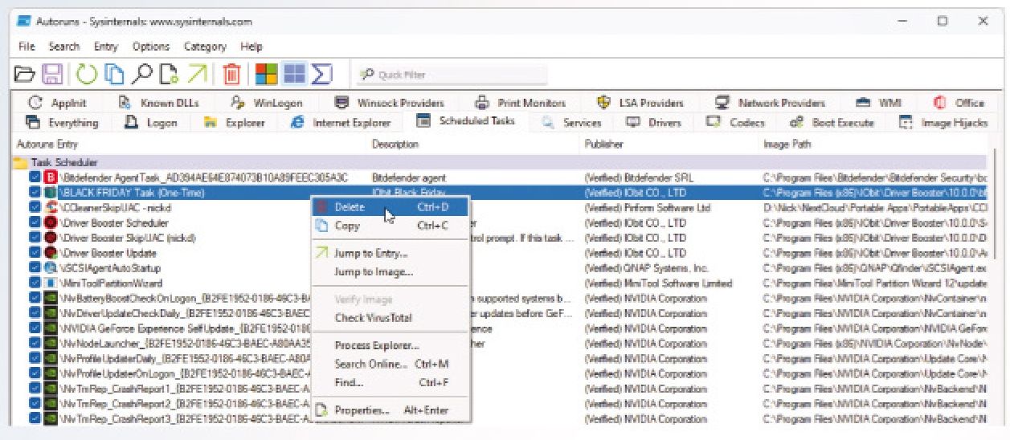1010x440 pixels.
Task: Uncheck the NvDriverUpdateCheckDaily checkbox
Action: pyautogui.click(x=35, y=313)
